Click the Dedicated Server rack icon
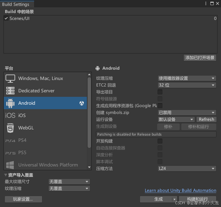Viewport: 221px width, 207px height. pyautogui.click(x=10, y=91)
